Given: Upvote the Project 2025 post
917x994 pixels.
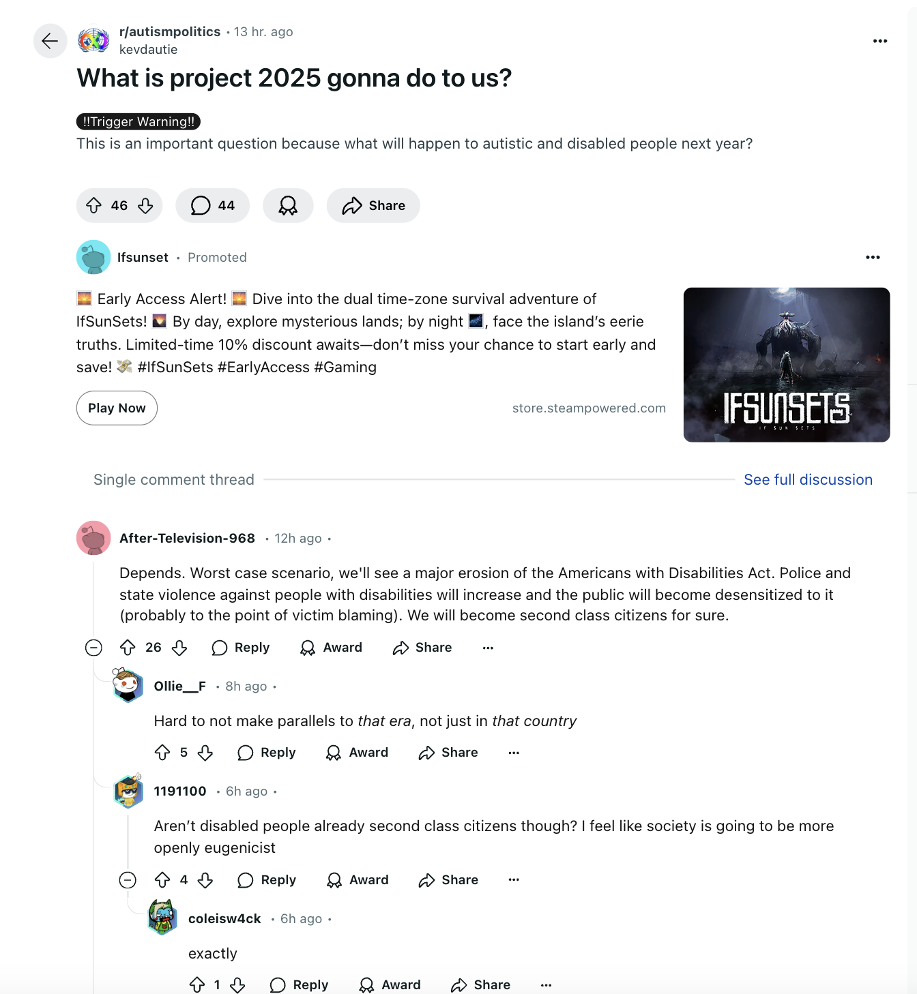Looking at the screenshot, I should [94, 205].
